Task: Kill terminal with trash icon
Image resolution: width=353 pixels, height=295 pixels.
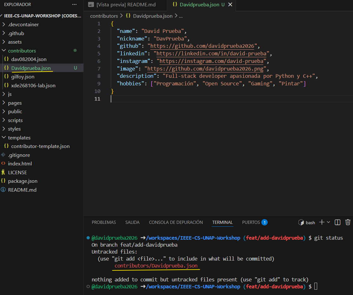Action: pyautogui.click(x=348, y=222)
